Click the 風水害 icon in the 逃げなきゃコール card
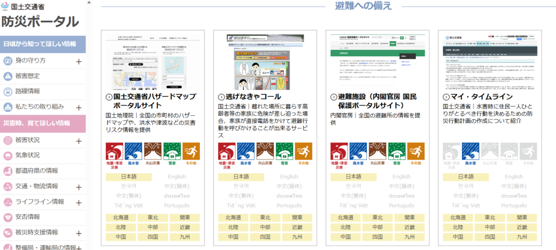Screen dimensions: 556x250 245,151
